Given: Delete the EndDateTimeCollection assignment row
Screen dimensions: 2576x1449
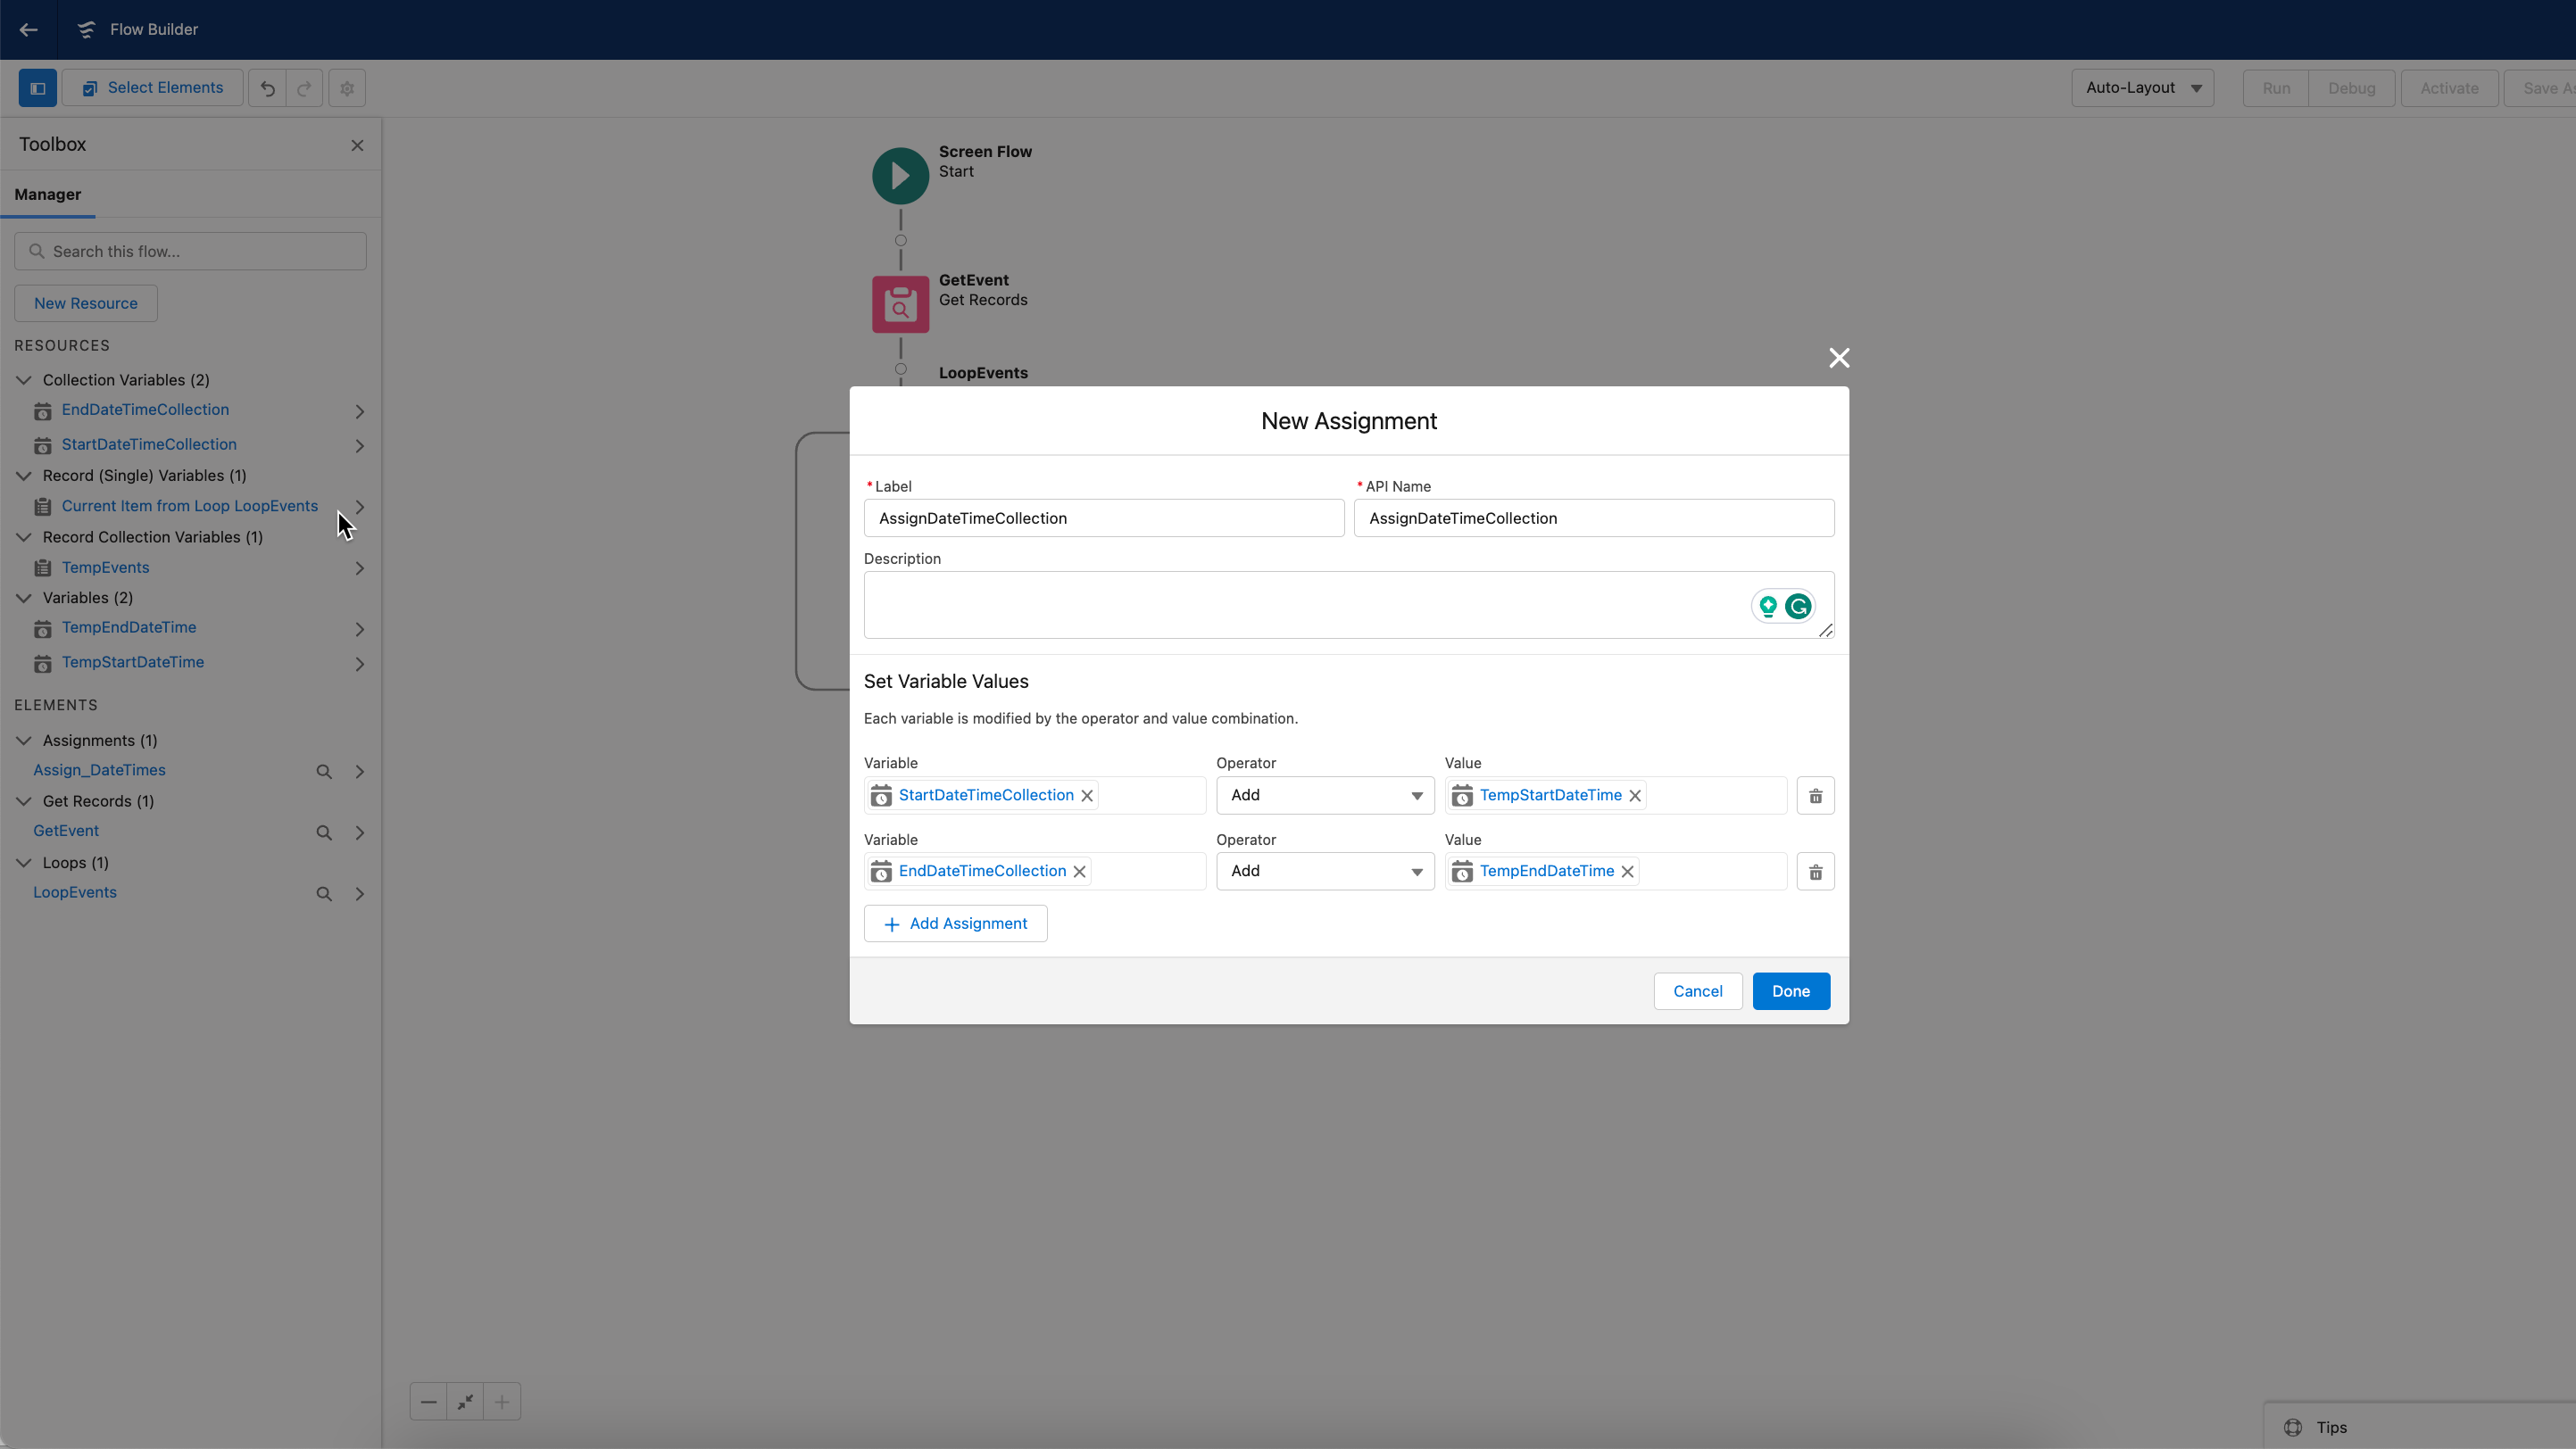Looking at the screenshot, I should pos(1815,873).
